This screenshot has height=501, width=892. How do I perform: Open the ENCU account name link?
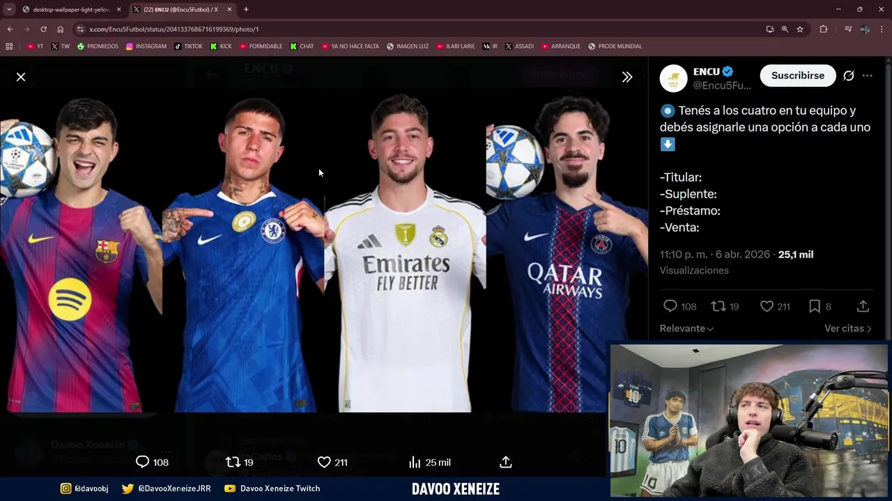(x=706, y=72)
